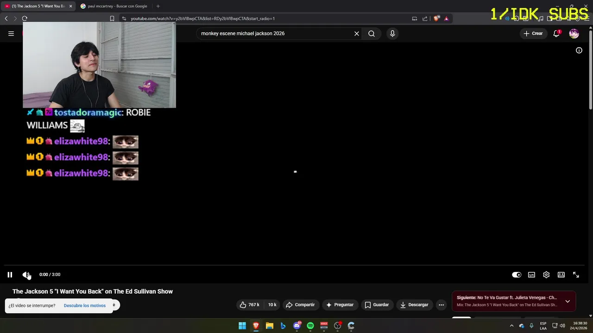
Task: Enter fullscreen mode on the player
Action: pos(576,275)
